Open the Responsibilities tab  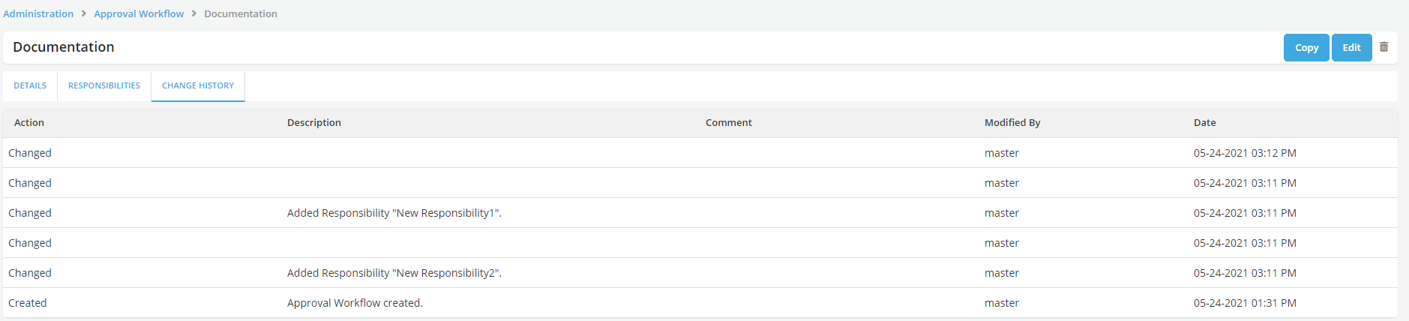click(104, 85)
